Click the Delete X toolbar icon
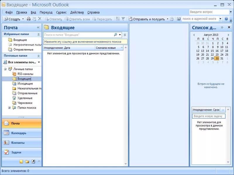This screenshot has width=234, height=175. pos(40,19)
